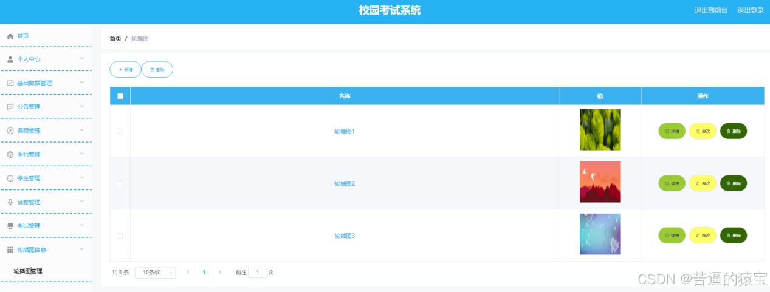Expand the 老师管理 menu chevron

click(x=82, y=154)
